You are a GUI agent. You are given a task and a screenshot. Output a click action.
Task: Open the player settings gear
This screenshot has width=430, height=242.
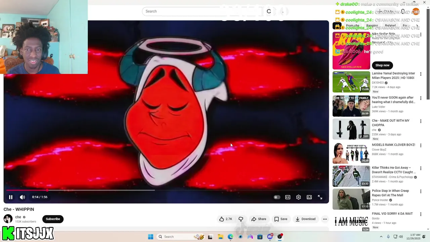(298, 197)
